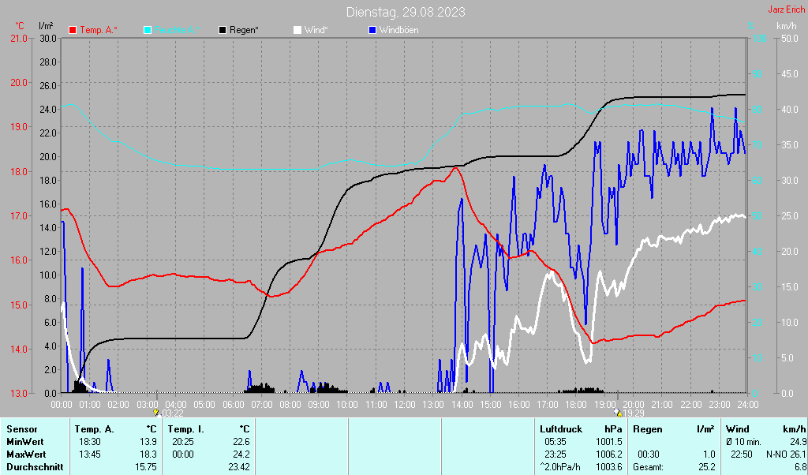This screenshot has width=808, height=475.
Task: Click the red '21.0' temperature axis value
Action: 19,39
